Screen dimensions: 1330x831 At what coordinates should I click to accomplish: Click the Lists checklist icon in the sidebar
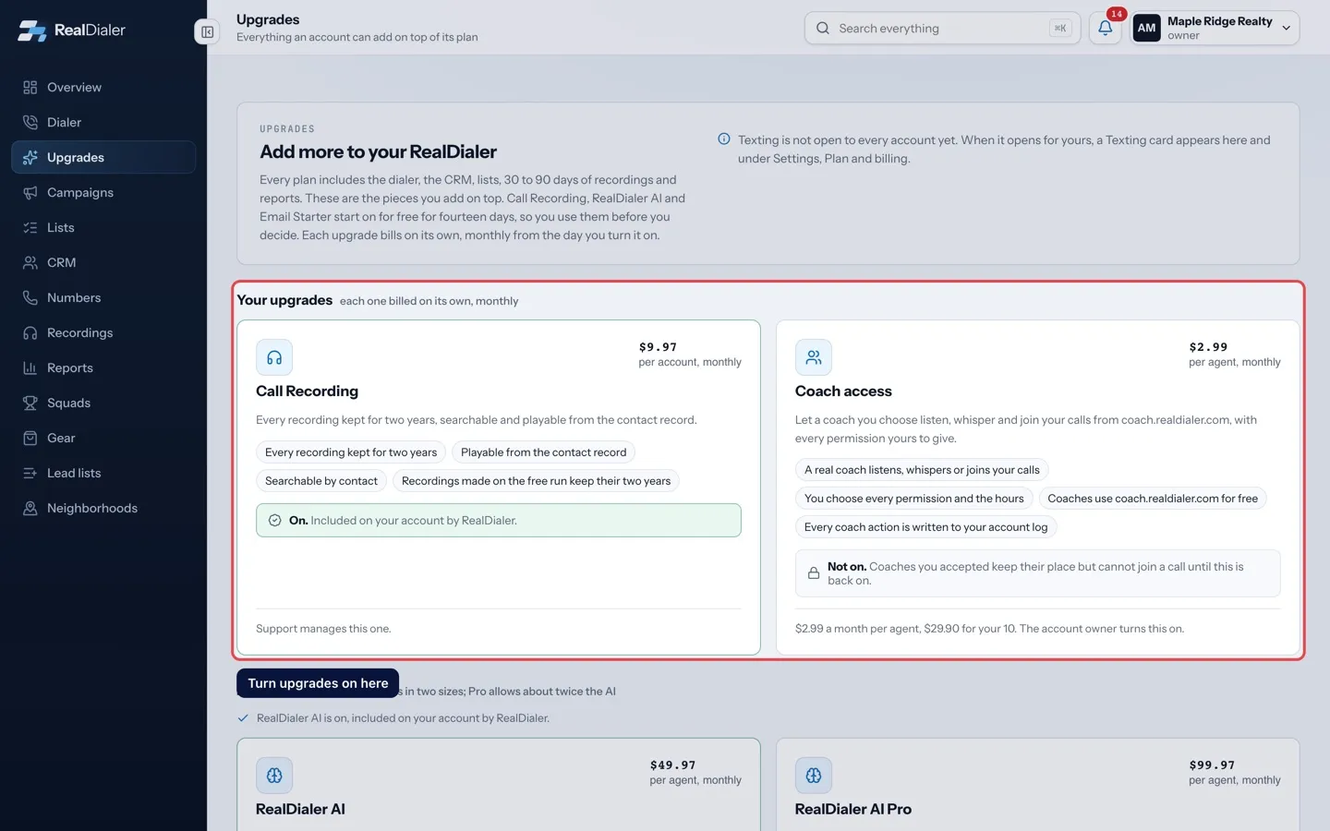pyautogui.click(x=30, y=228)
